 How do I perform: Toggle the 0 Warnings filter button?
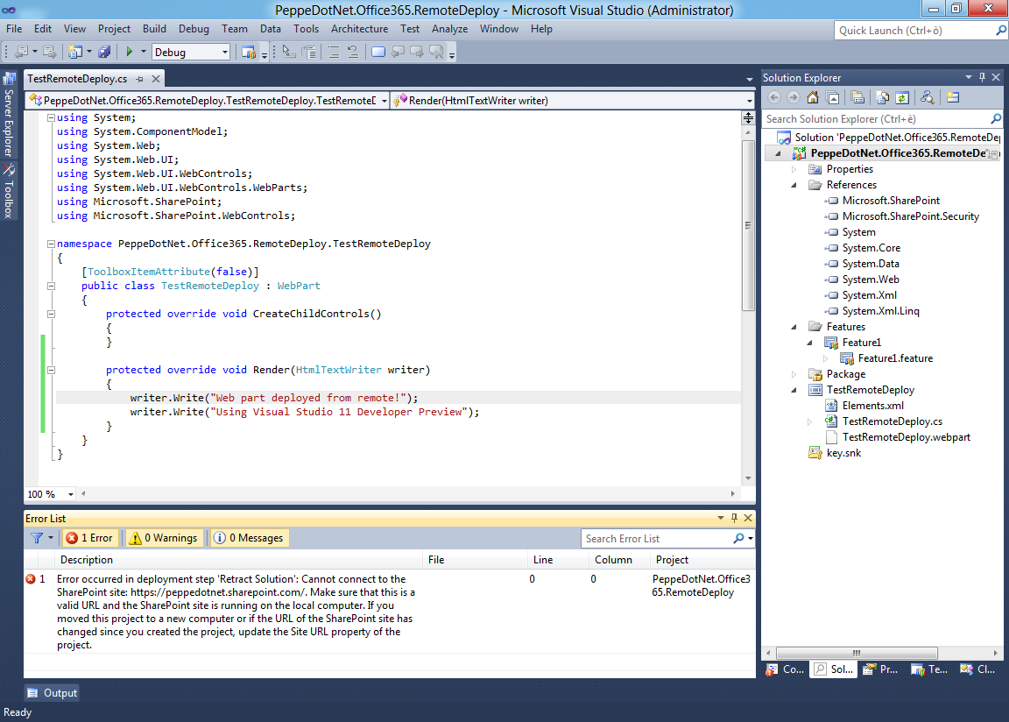(x=164, y=538)
